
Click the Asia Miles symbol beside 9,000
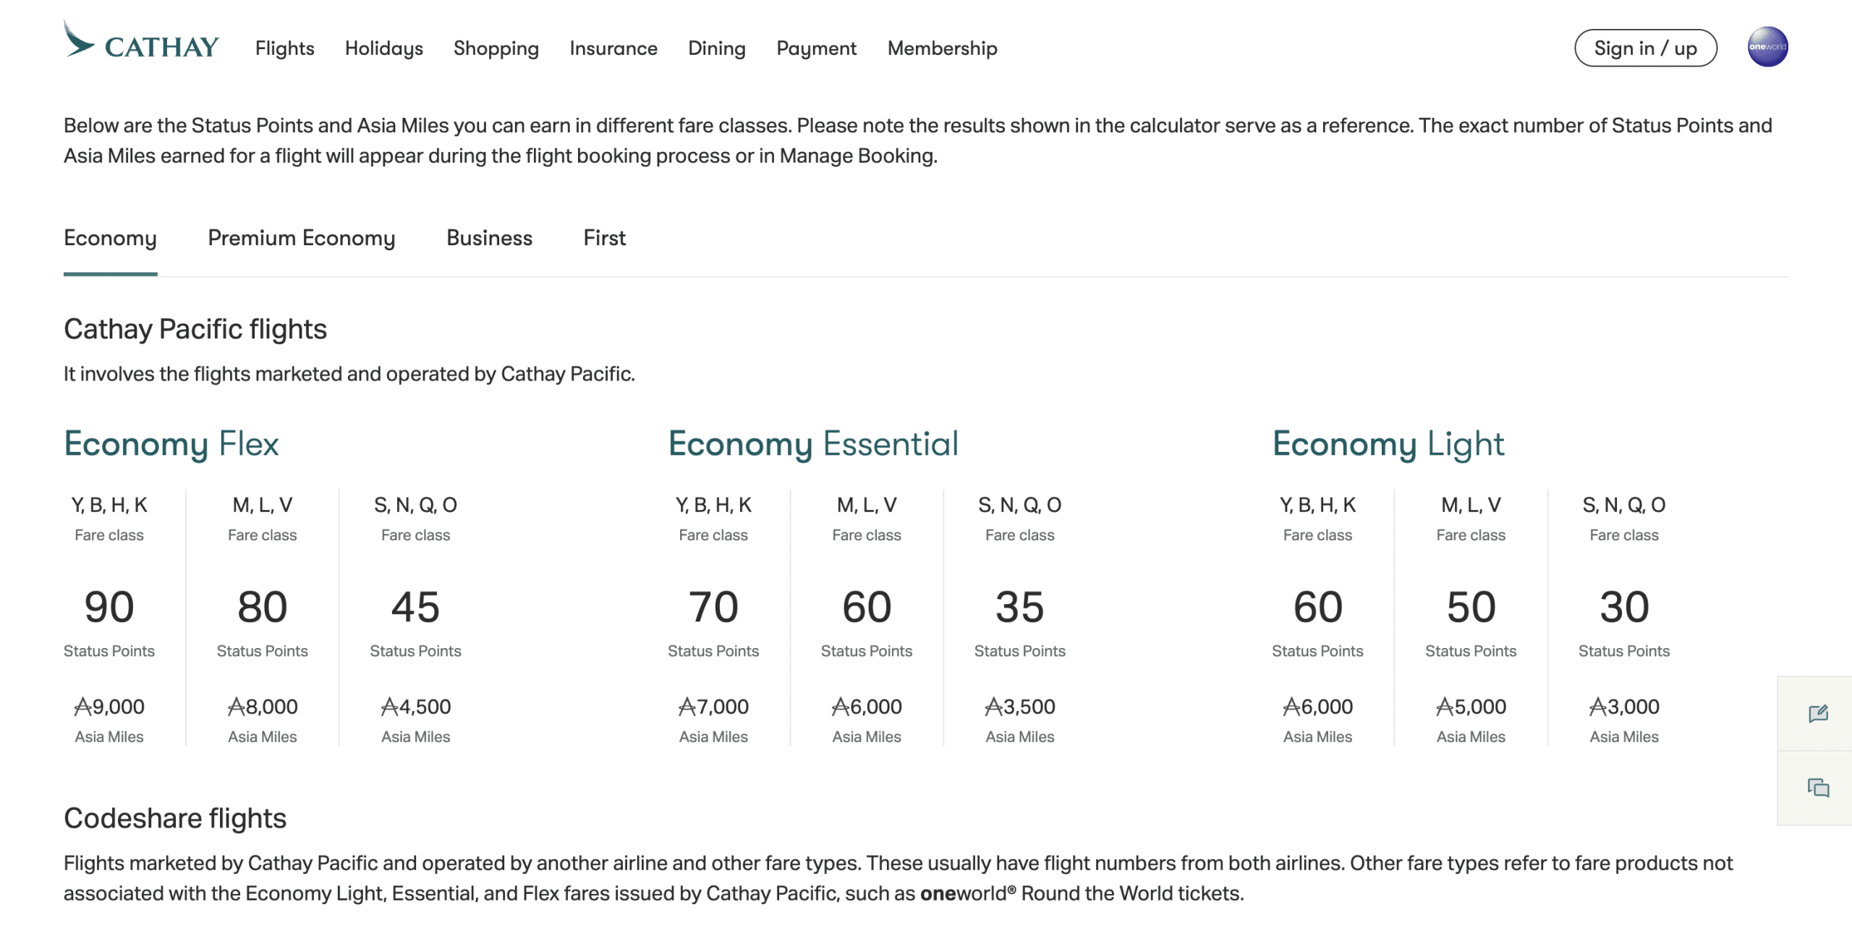point(82,707)
